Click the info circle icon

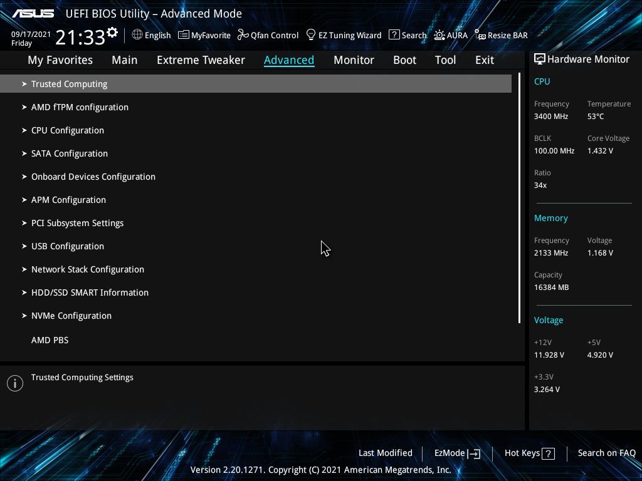click(15, 383)
